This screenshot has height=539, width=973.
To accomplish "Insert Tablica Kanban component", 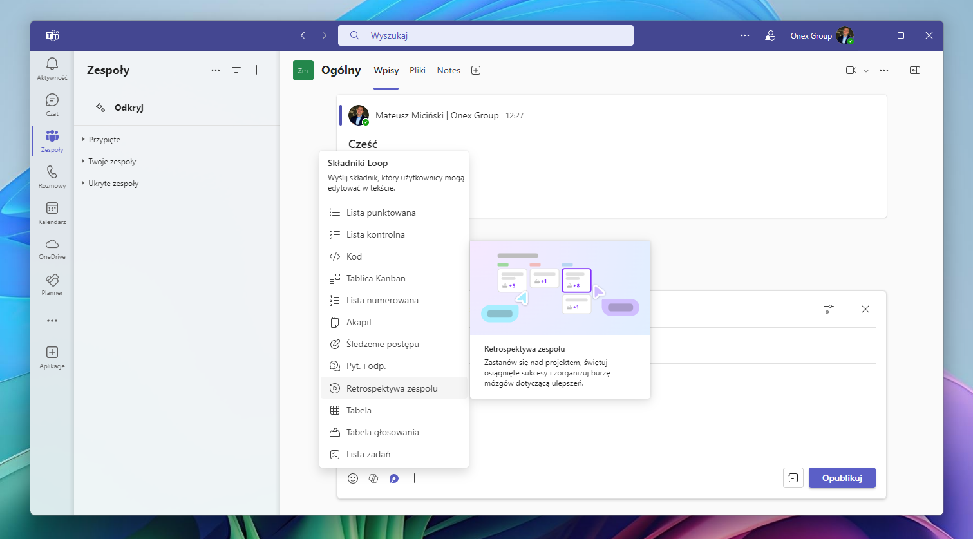I will [x=393, y=278].
